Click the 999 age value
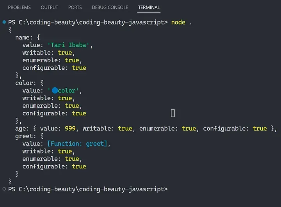This screenshot has height=207, width=281. click(x=70, y=128)
